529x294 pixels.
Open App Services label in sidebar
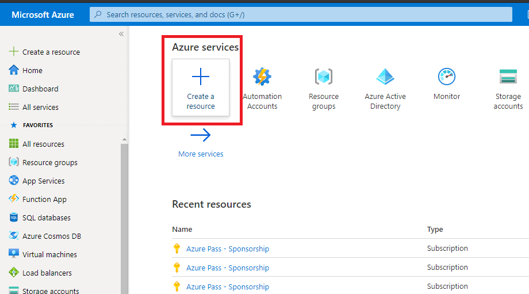[44, 181]
